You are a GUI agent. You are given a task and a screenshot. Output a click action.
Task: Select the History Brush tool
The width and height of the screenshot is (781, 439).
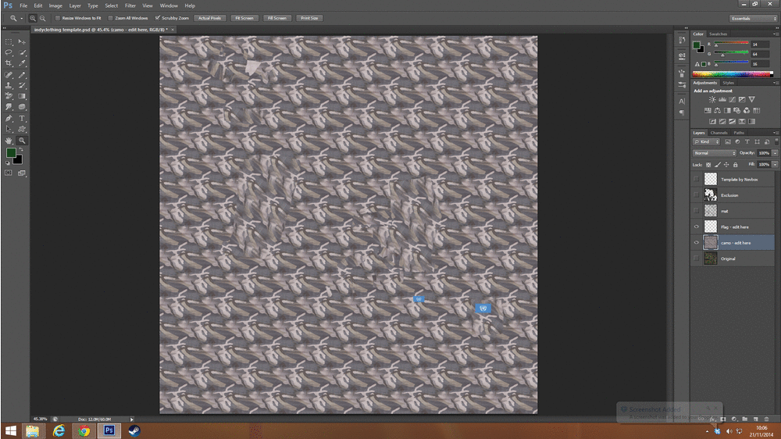pos(22,86)
